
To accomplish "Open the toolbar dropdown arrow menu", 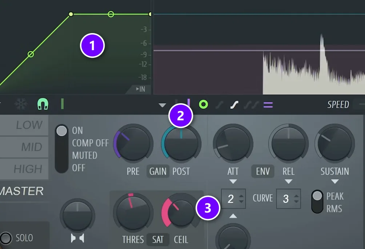I will pos(162,105).
